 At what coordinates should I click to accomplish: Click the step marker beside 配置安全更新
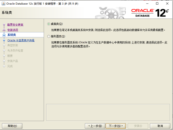tap(4, 25)
